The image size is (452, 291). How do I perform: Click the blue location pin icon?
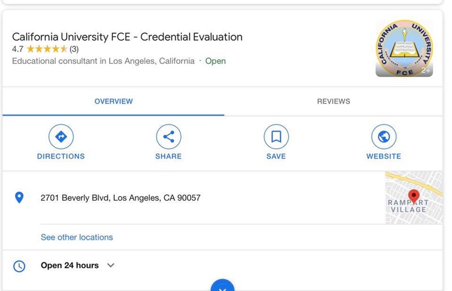pyautogui.click(x=19, y=198)
